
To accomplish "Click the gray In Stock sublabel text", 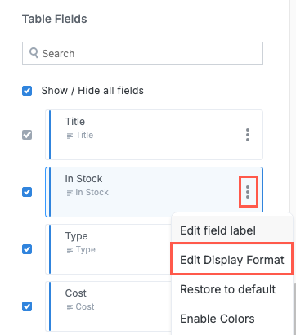I will click(92, 192).
